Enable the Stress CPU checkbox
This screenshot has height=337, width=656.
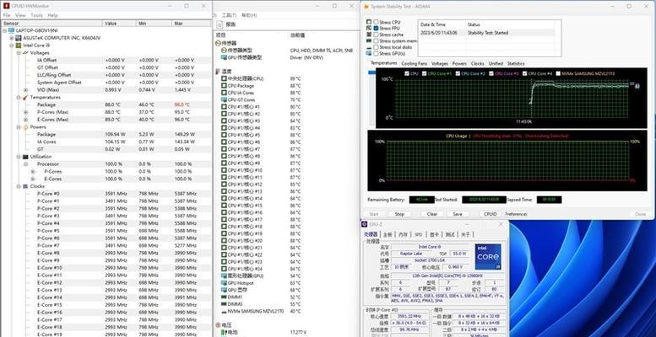click(x=376, y=22)
